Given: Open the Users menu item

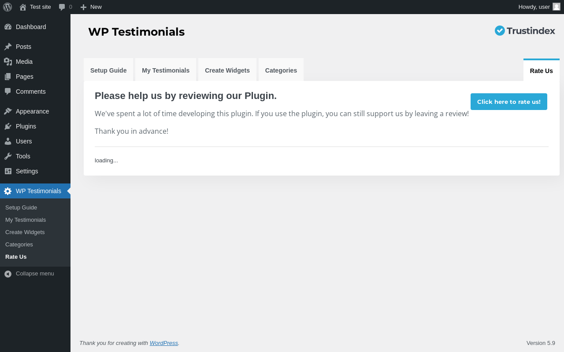Looking at the screenshot, I should [x=35, y=141].
